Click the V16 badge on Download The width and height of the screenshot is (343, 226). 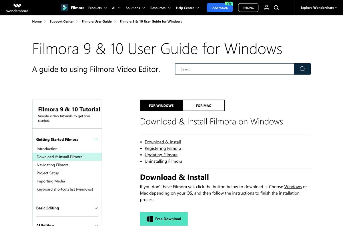coord(228,3)
